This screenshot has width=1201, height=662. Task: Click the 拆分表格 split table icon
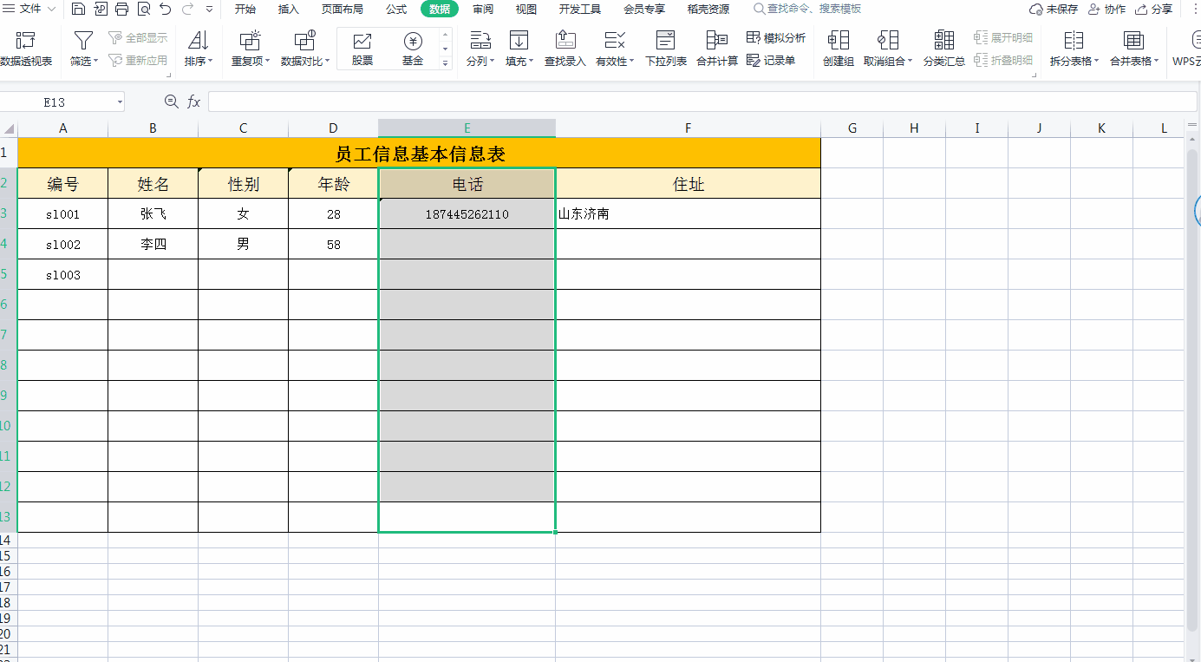pyautogui.click(x=1074, y=40)
